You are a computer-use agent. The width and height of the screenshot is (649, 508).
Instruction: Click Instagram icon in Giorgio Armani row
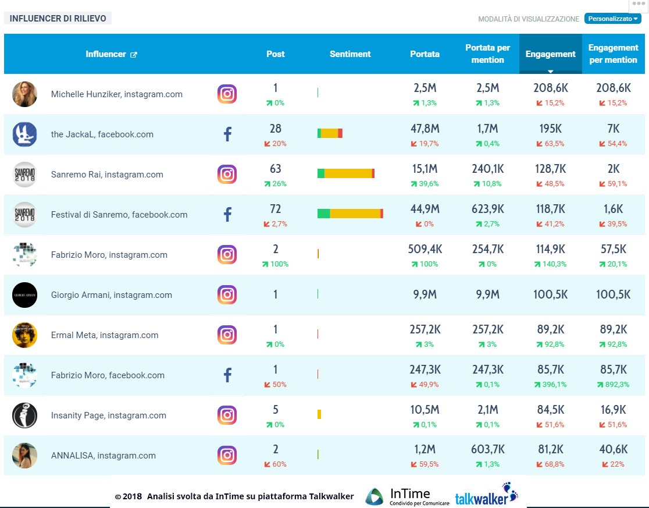227,295
